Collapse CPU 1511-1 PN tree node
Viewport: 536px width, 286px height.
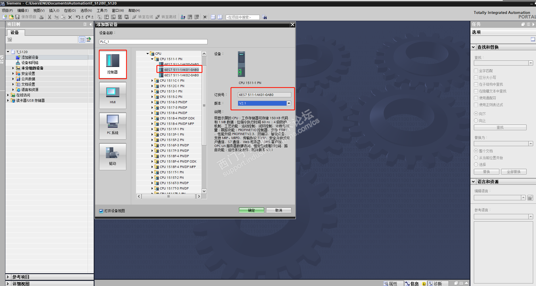(152, 59)
